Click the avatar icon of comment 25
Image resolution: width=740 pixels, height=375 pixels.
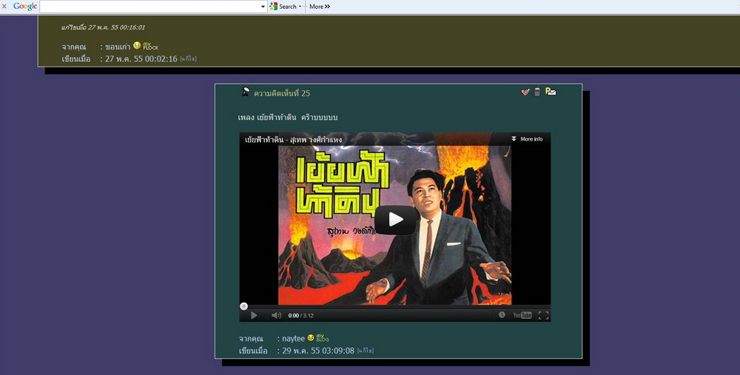pyautogui.click(x=246, y=92)
